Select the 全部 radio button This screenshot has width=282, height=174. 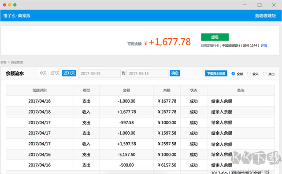[233, 74]
